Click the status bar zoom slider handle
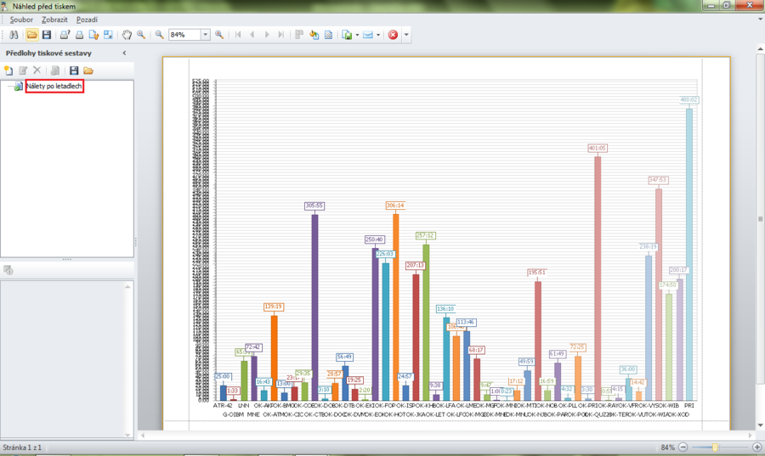The height and width of the screenshot is (456, 765). point(716,447)
